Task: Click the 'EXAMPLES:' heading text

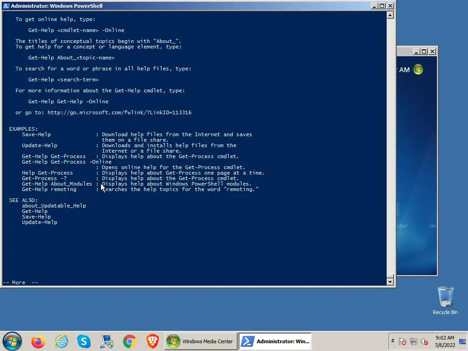Action: tap(23, 129)
